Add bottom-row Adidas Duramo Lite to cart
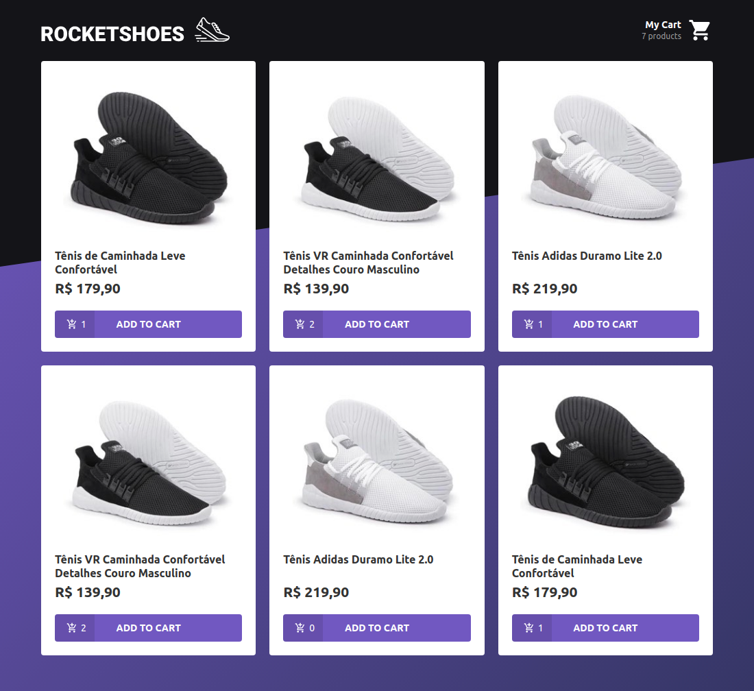Image resolution: width=754 pixels, height=691 pixels. pyautogui.click(x=376, y=627)
